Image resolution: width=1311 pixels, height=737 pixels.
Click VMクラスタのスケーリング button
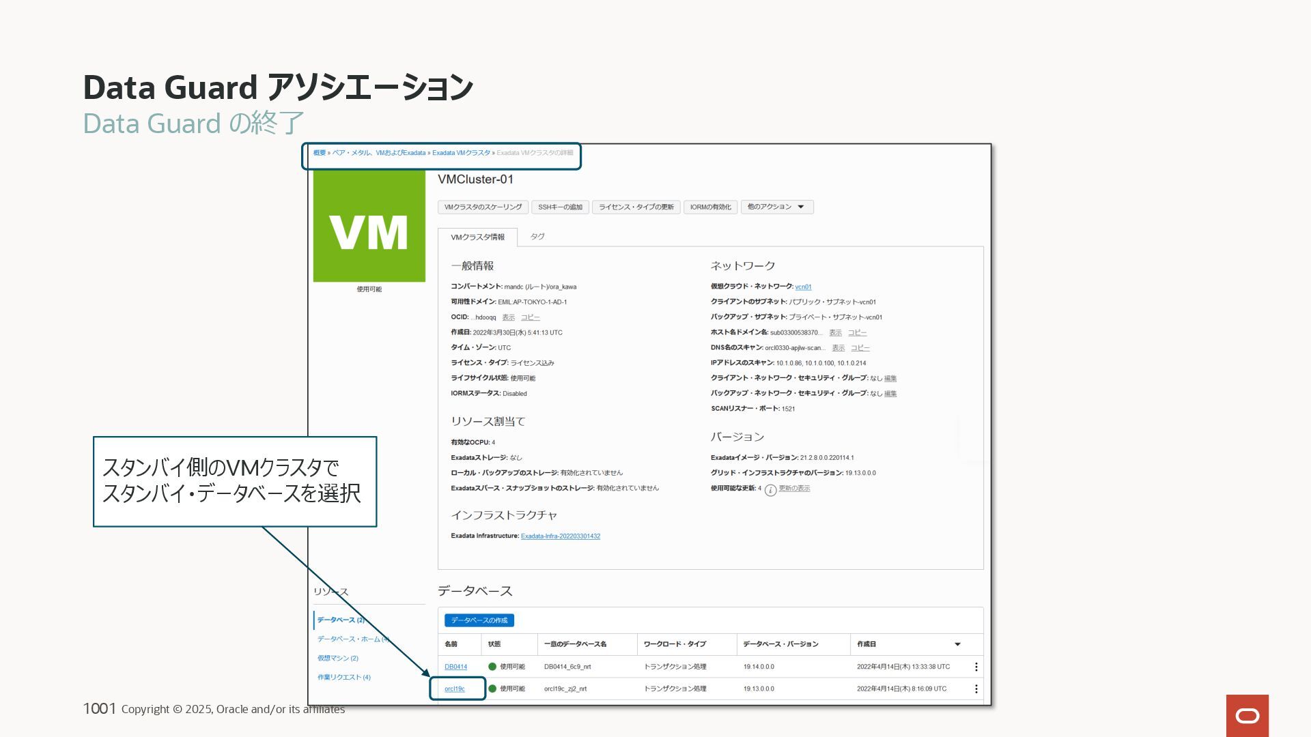point(483,207)
